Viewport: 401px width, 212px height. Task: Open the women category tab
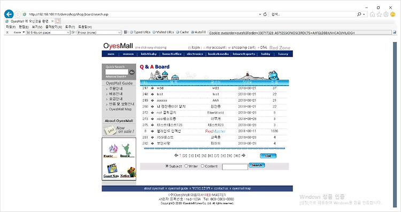click(128, 54)
